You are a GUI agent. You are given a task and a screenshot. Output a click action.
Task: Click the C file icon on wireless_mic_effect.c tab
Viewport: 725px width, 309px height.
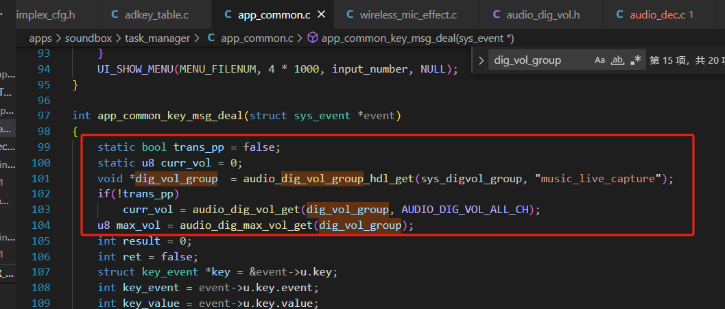(x=350, y=15)
